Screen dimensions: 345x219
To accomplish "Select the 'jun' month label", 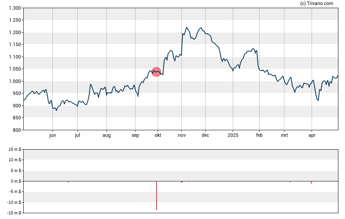I will pos(52,135).
